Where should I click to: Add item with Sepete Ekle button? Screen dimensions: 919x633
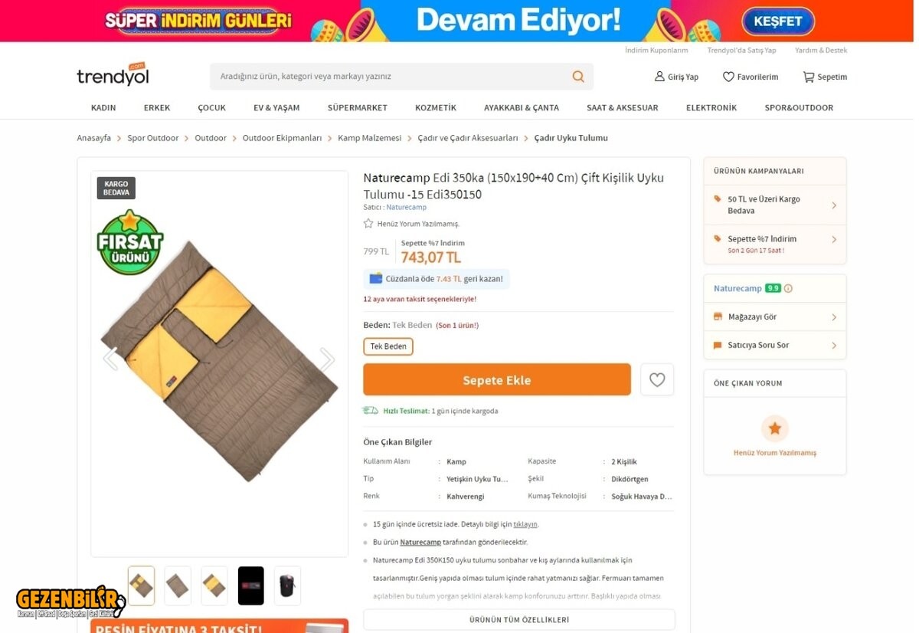click(497, 379)
